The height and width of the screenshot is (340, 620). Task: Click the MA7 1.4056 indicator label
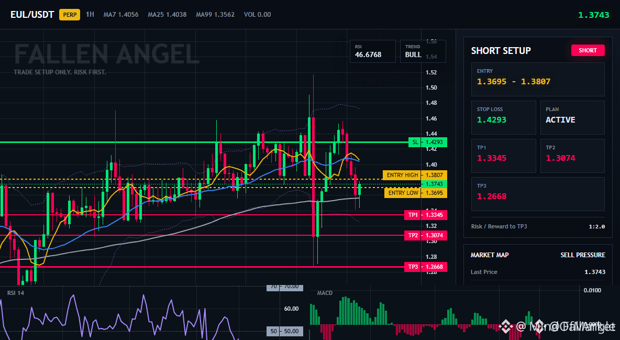point(121,15)
